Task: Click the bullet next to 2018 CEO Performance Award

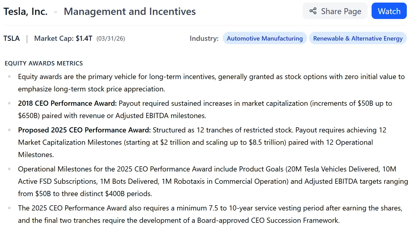Action: (10, 103)
